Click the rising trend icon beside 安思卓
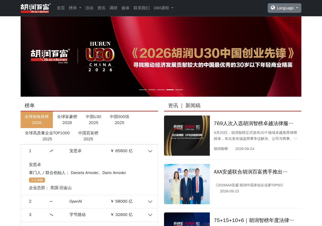This screenshot has width=322, height=226. point(51,151)
